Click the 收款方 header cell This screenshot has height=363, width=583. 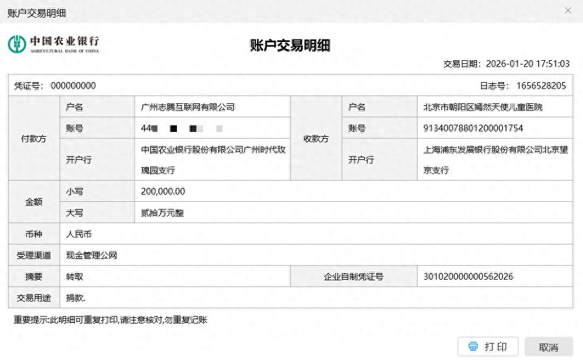click(x=316, y=139)
